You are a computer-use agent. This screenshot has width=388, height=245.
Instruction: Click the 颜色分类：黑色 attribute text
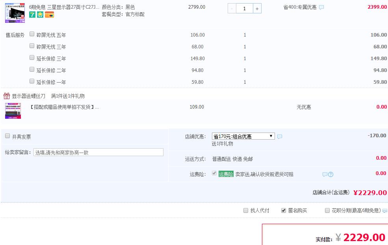118,7
